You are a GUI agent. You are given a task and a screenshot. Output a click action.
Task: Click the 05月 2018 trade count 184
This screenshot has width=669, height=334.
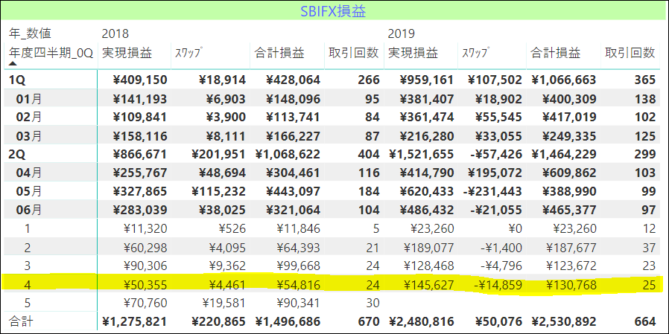coord(369,192)
